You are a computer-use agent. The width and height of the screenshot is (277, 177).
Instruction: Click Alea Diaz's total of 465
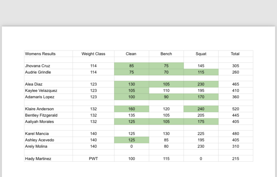[x=236, y=84]
